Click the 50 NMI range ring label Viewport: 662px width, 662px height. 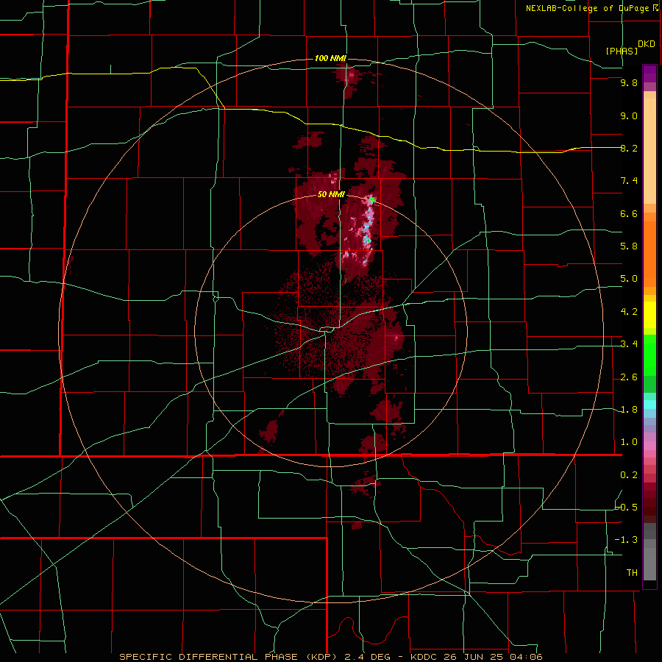(332, 195)
